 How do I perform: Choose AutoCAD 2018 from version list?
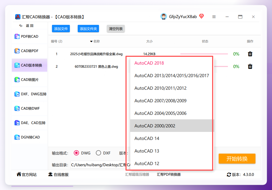coord(172,63)
